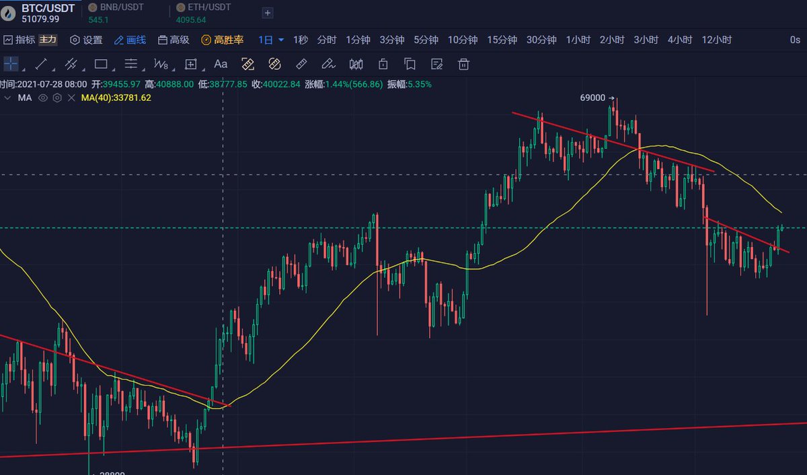Open MA indicator settings hexagon
This screenshot has height=475, width=807.
(x=56, y=98)
